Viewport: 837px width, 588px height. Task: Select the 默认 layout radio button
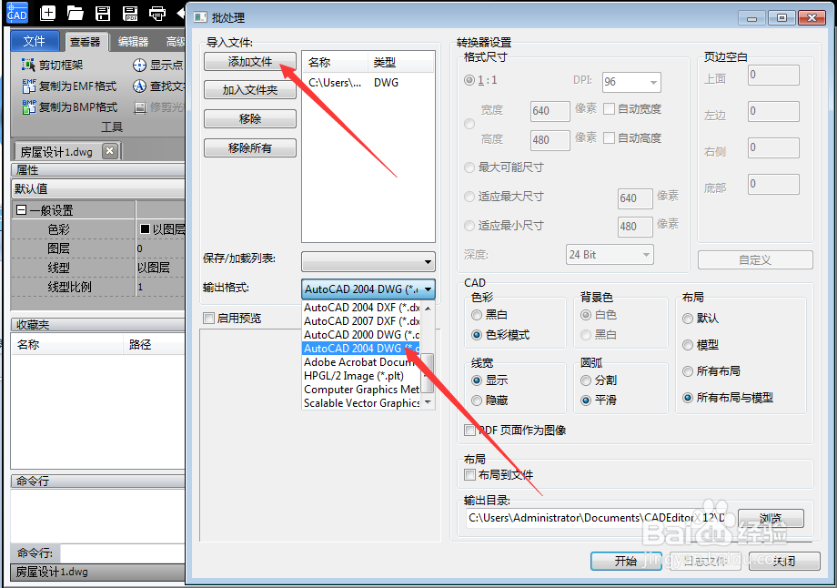tap(688, 319)
